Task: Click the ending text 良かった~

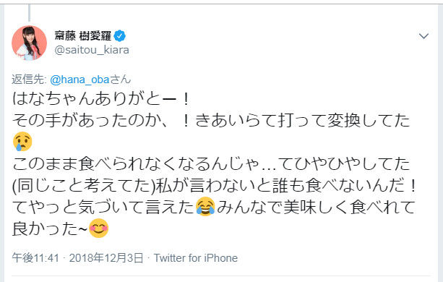Action: (50, 228)
